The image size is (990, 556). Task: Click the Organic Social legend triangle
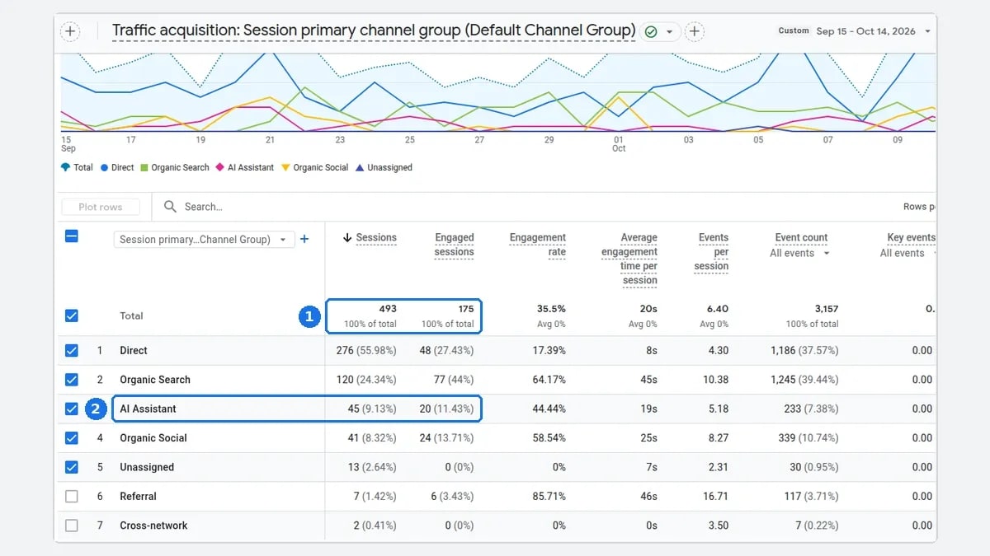coord(285,167)
